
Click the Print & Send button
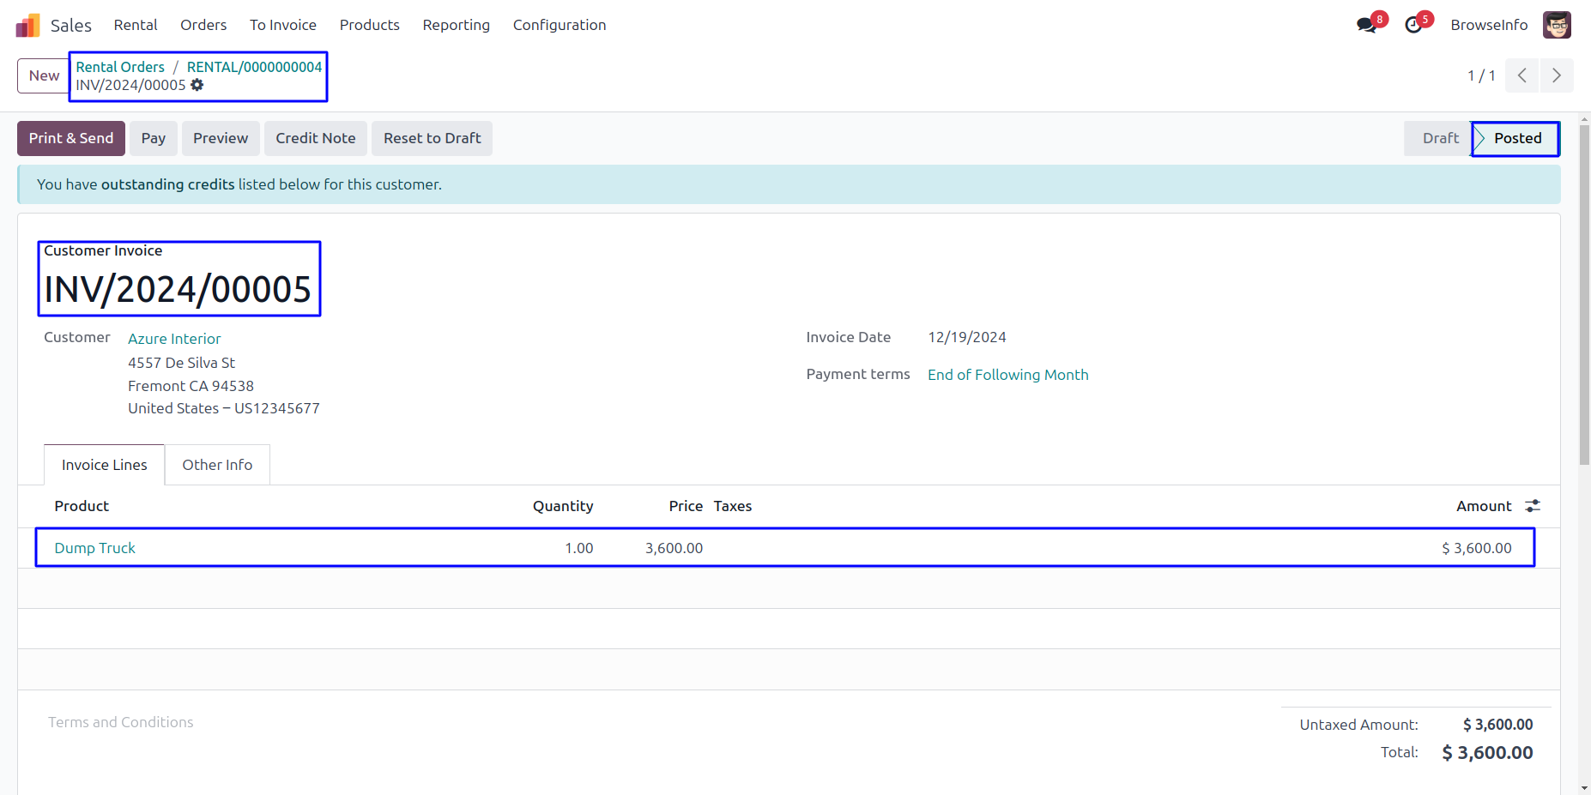tap(71, 138)
